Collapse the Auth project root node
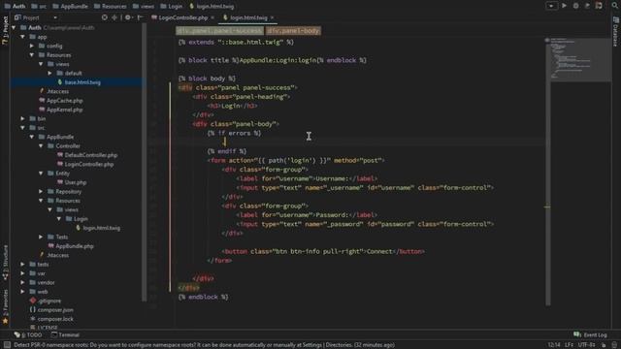 click(x=14, y=28)
